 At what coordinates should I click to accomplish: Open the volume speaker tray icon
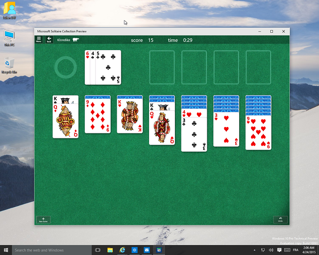271,250
